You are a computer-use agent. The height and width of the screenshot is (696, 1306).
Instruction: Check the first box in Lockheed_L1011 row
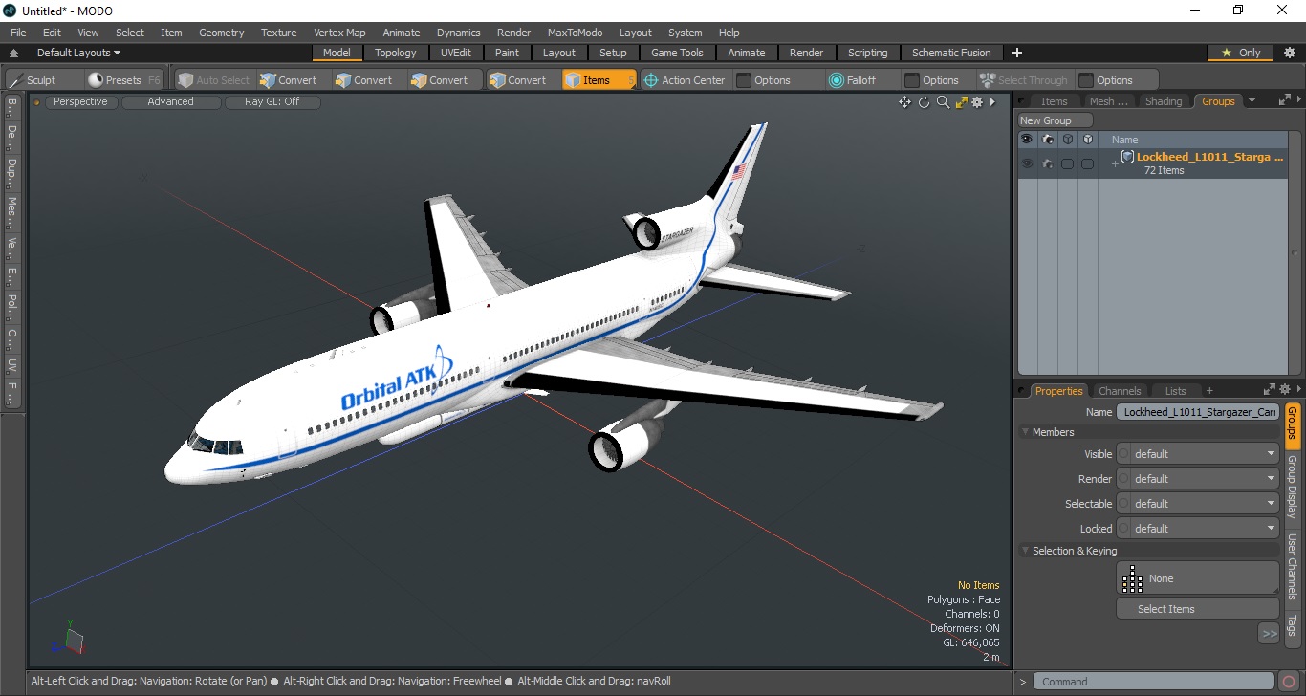[1067, 163]
